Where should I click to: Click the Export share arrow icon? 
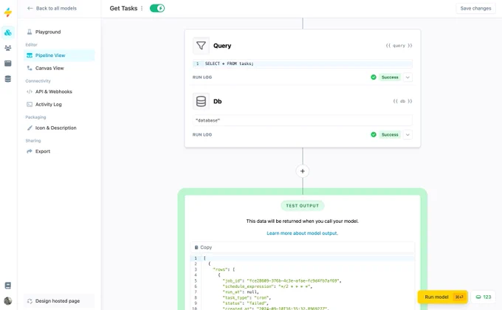30,151
